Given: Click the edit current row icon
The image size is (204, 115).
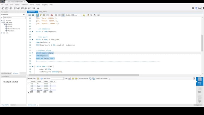Looking at the screenshot, I should pyautogui.click(x=70, y=79).
